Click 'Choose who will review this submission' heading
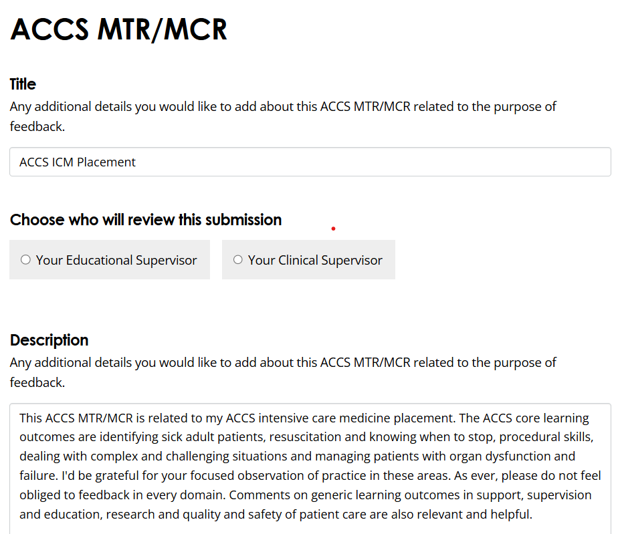The width and height of the screenshot is (618, 534). pos(146,220)
